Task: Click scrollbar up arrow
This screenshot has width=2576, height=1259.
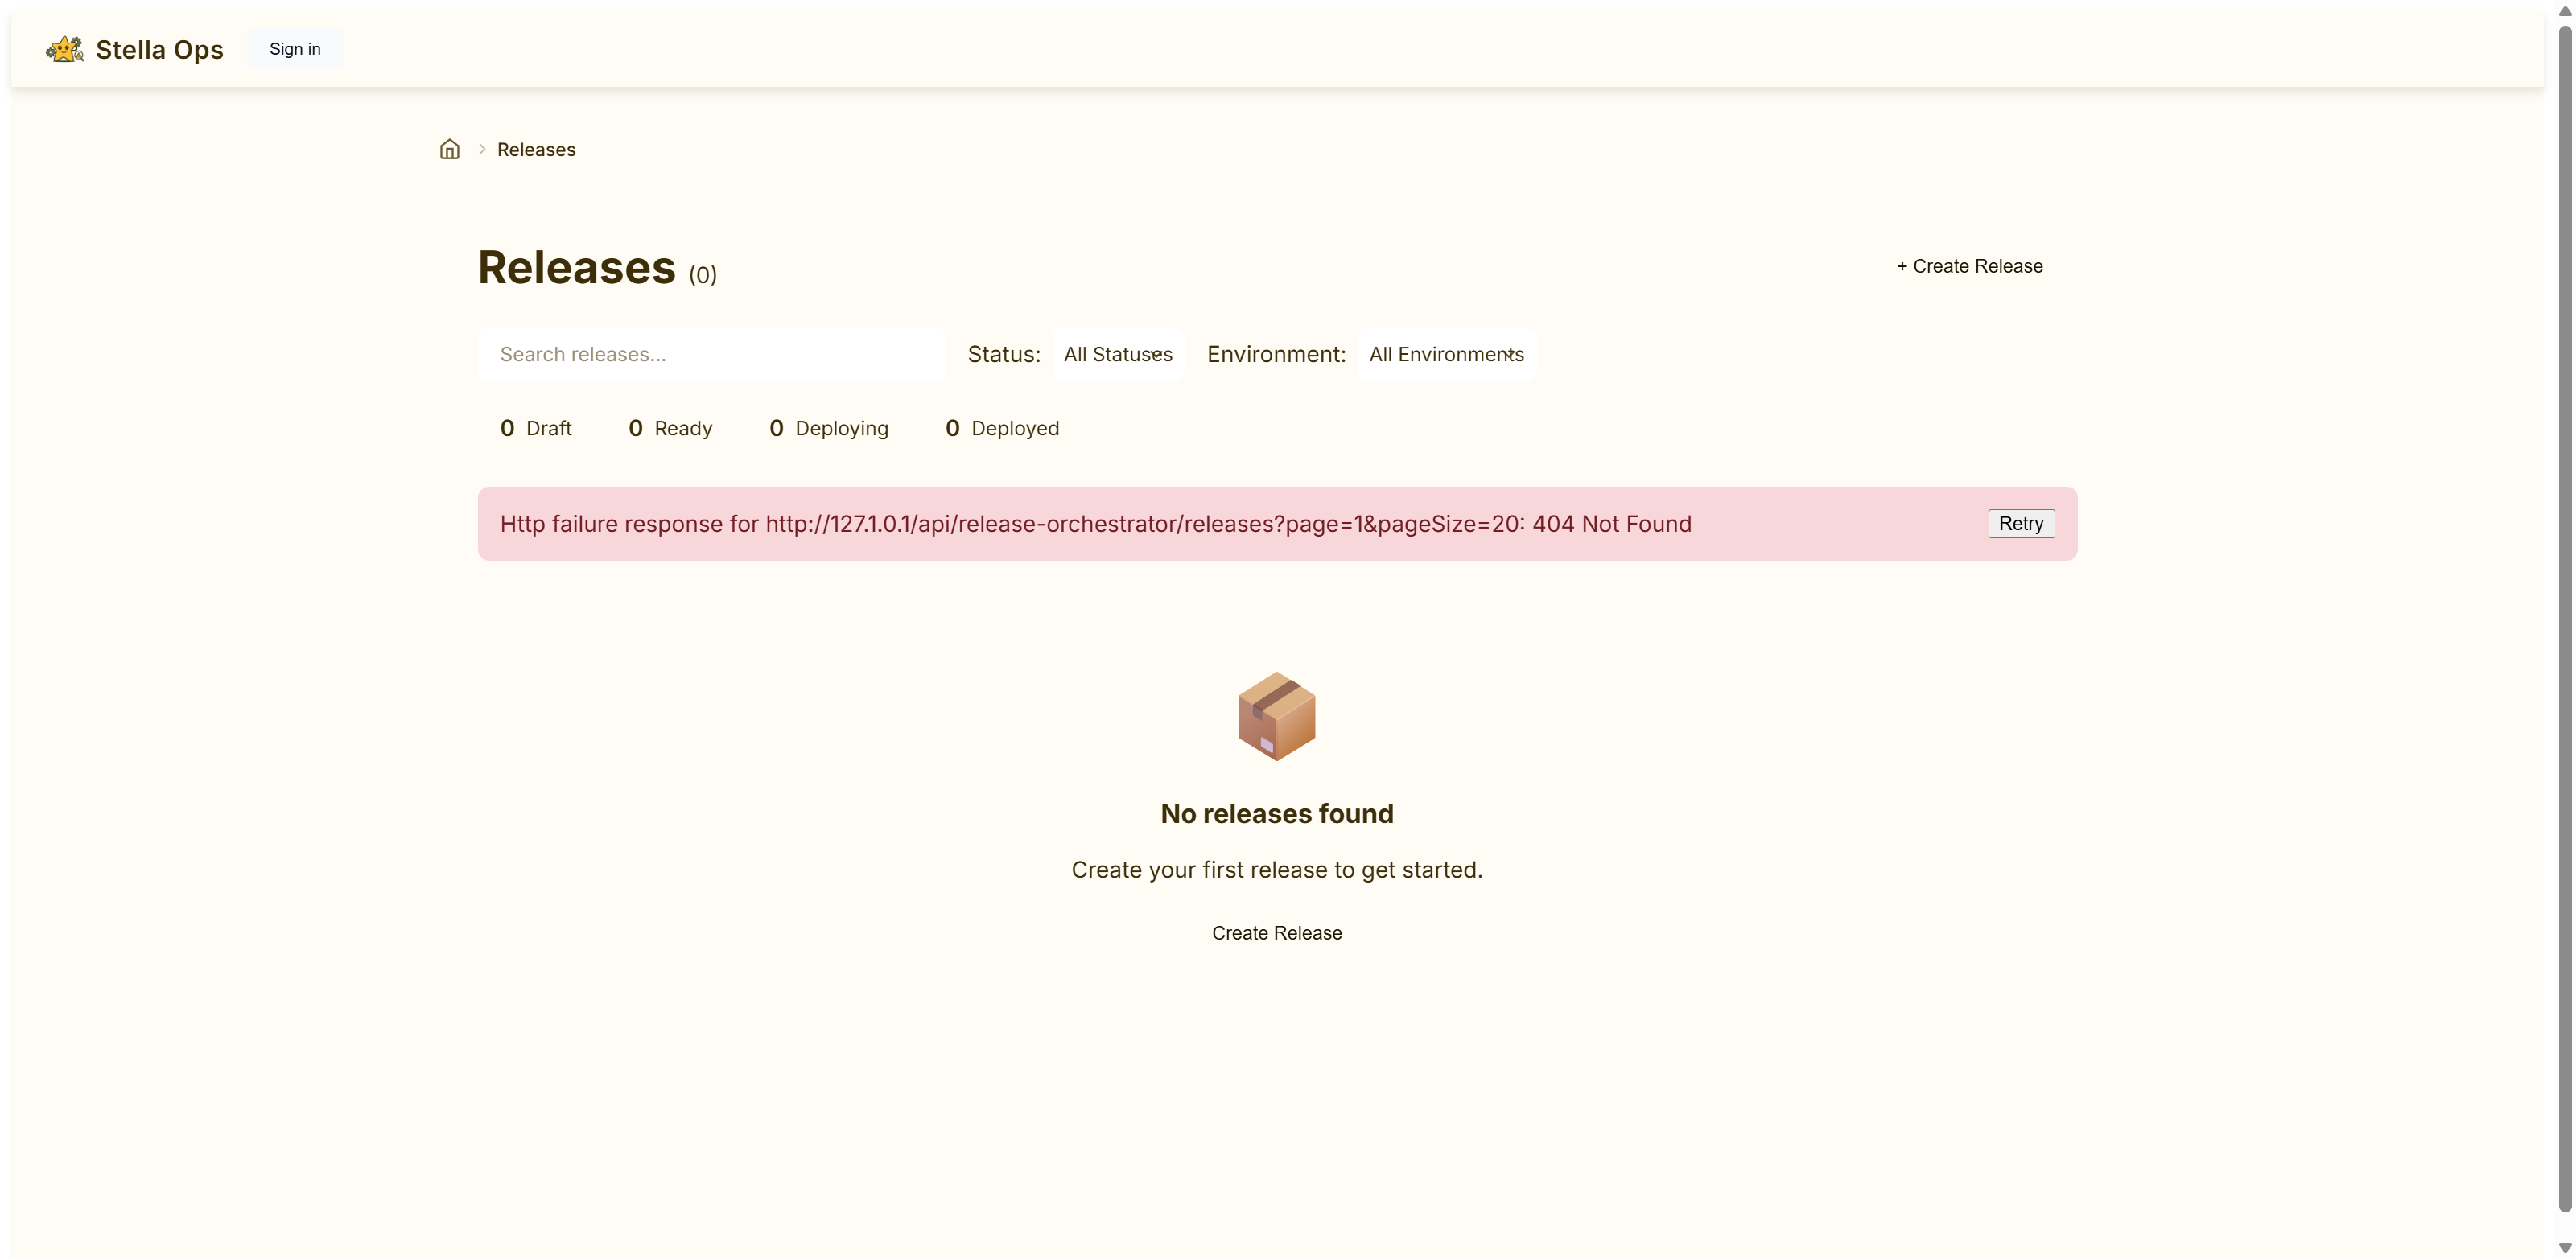Action: pyautogui.click(x=2565, y=11)
